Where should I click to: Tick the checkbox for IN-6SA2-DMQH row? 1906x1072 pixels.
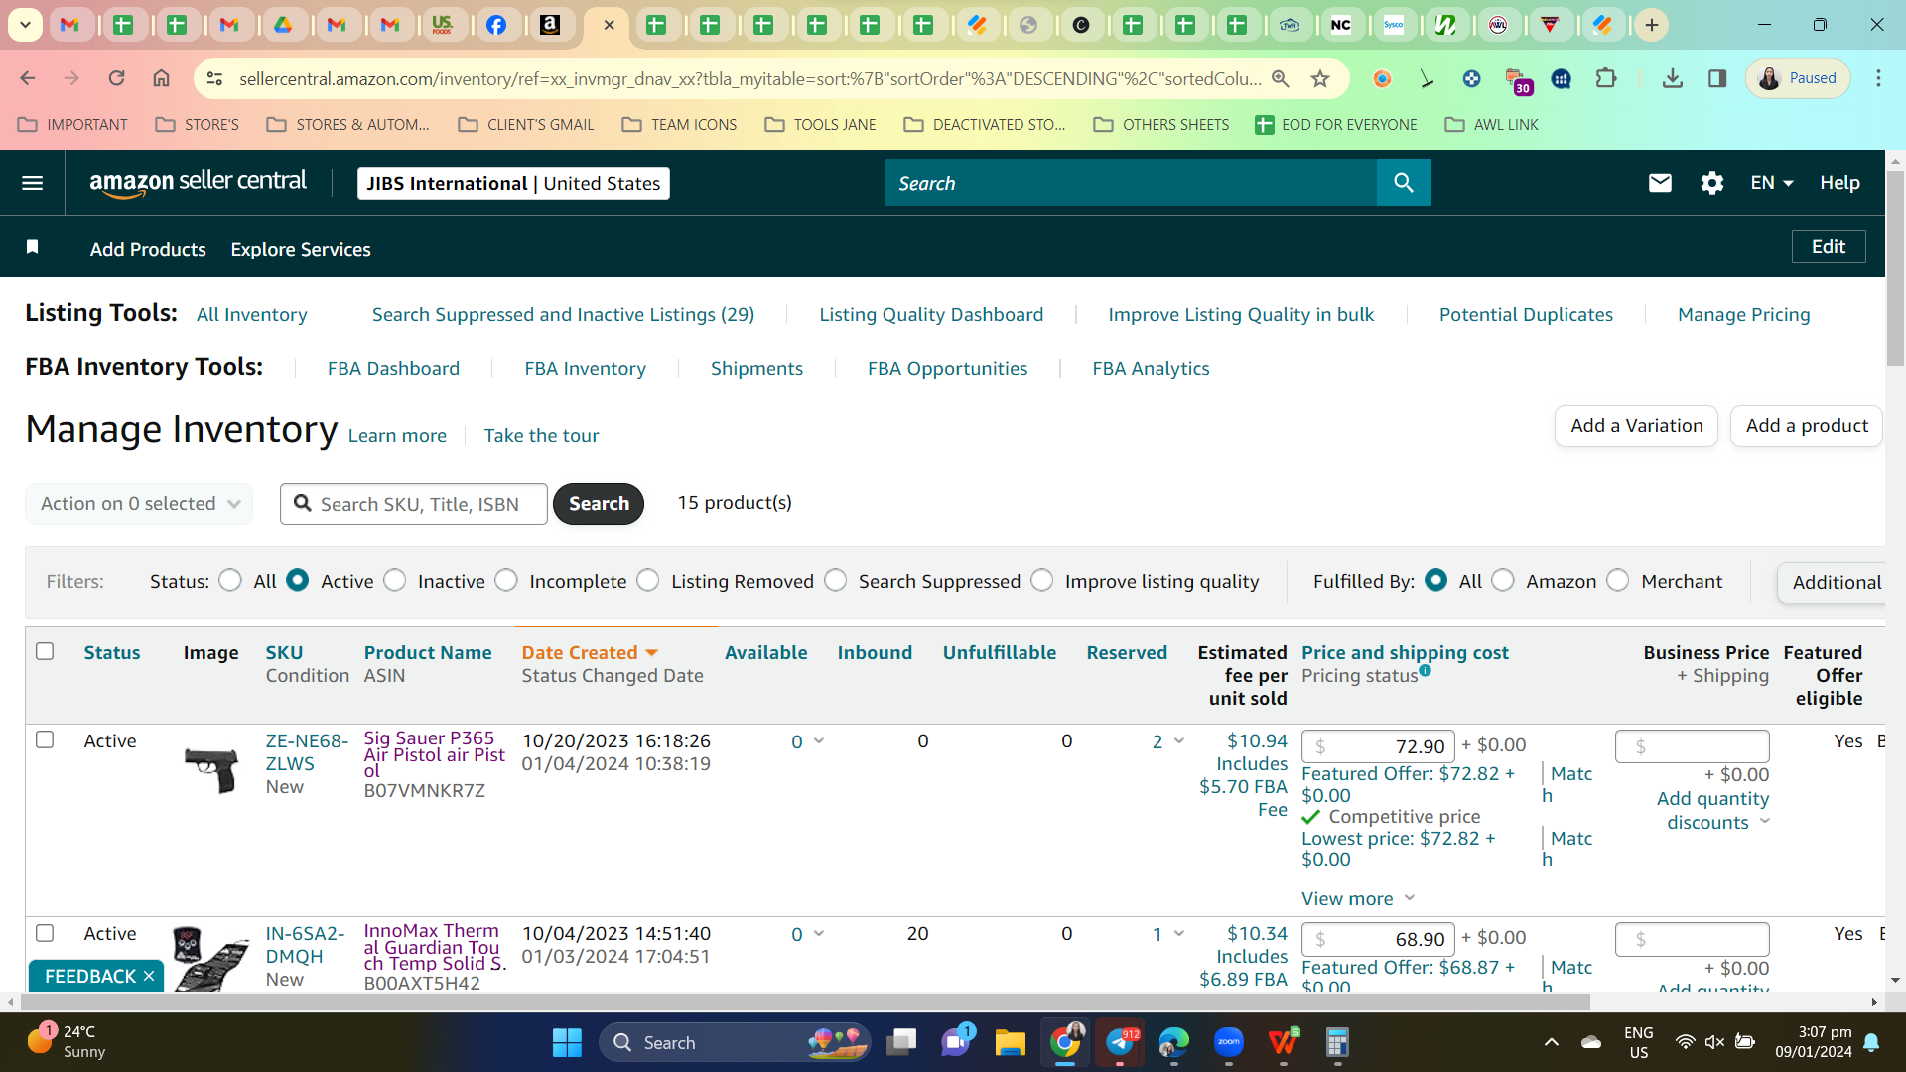pyautogui.click(x=45, y=933)
